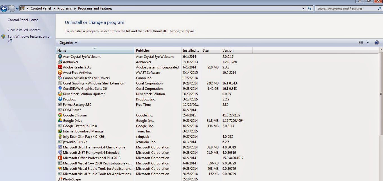This screenshot has height=181, width=383.
Task: Click publisher Adobe Systems Incorporated cell
Action: click(157, 67)
